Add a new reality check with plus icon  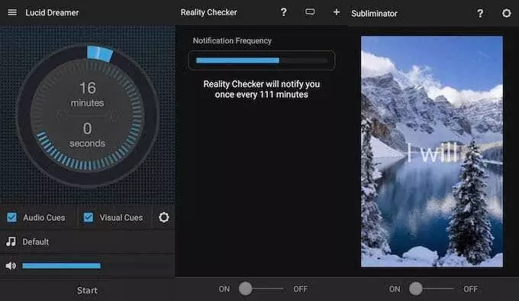click(x=337, y=12)
